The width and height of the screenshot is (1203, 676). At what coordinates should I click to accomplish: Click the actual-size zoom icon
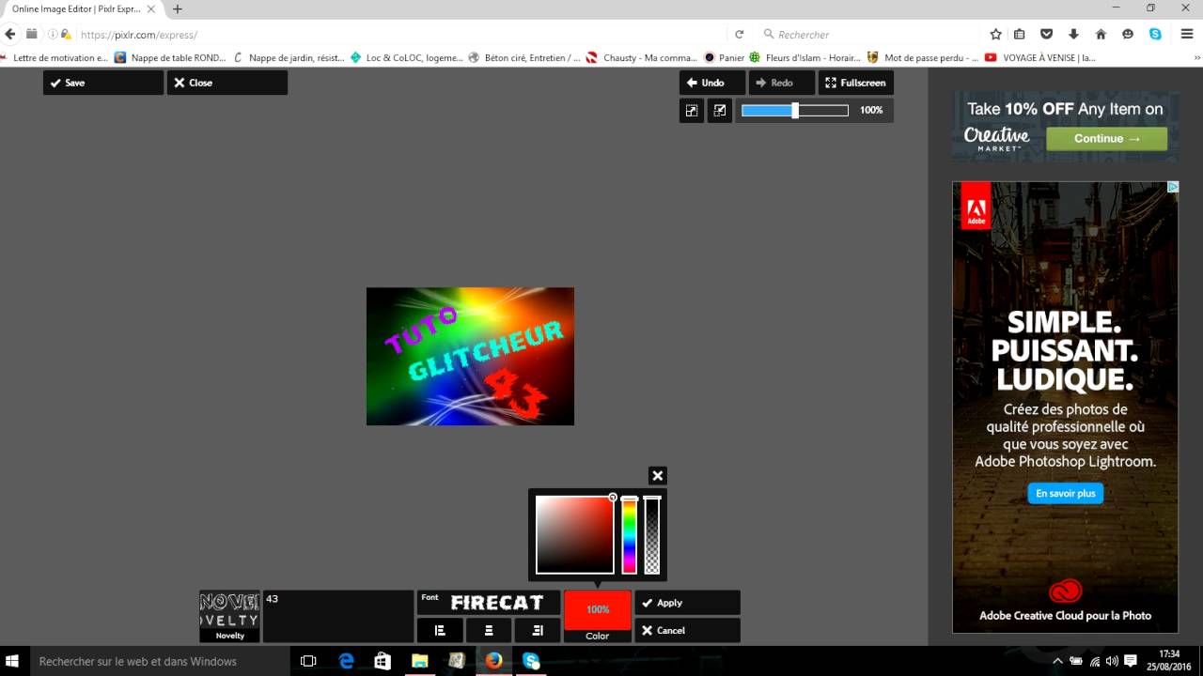(720, 111)
